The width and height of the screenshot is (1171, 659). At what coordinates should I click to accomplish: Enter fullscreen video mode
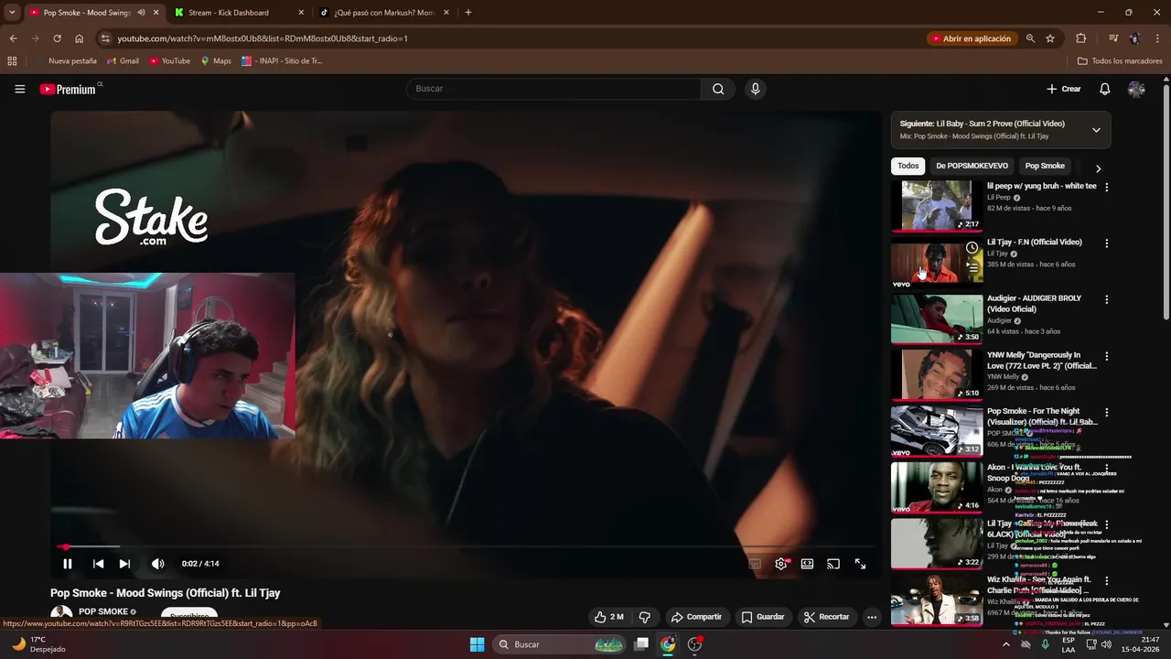(860, 564)
